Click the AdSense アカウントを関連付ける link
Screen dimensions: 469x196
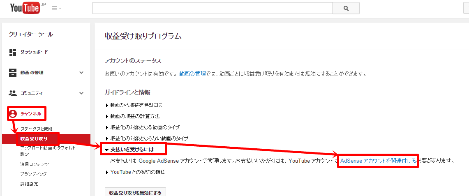(x=378, y=161)
